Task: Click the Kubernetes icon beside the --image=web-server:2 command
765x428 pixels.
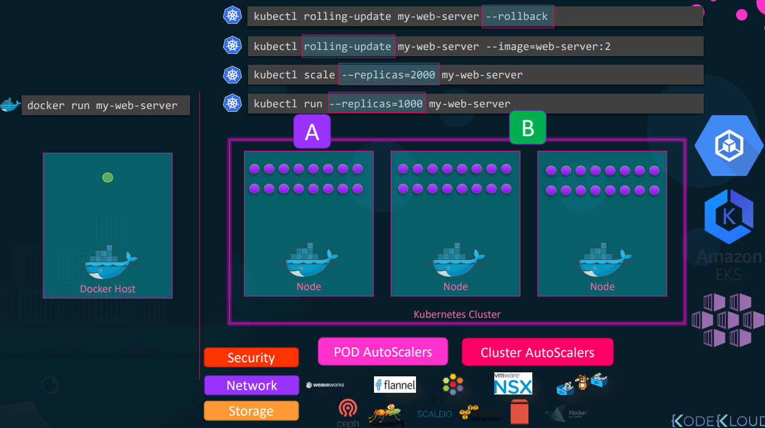Action: pyautogui.click(x=233, y=45)
